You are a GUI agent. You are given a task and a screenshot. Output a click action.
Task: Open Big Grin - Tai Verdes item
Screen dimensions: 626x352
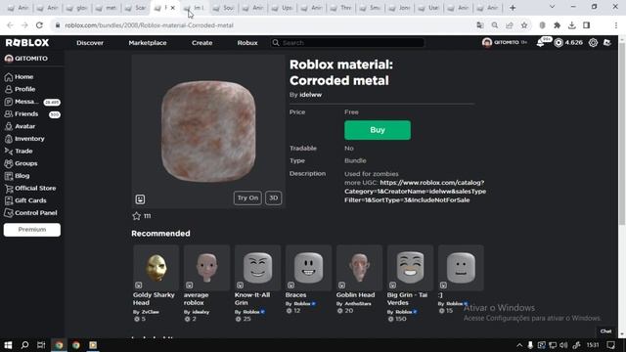pos(410,284)
